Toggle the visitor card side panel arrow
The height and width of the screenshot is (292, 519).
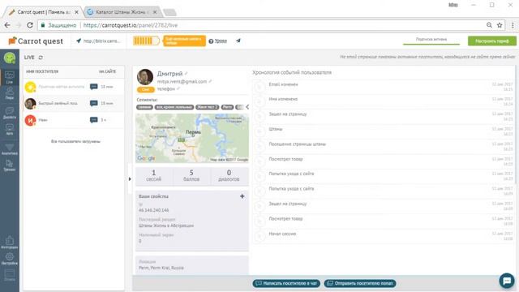point(130,179)
